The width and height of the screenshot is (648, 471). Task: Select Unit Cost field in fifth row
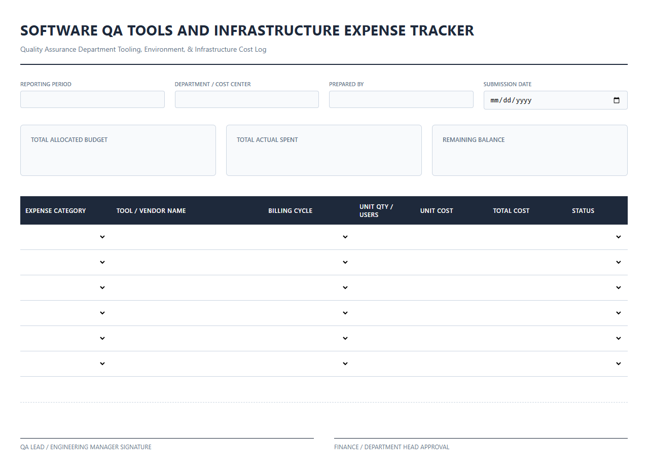(x=452, y=338)
